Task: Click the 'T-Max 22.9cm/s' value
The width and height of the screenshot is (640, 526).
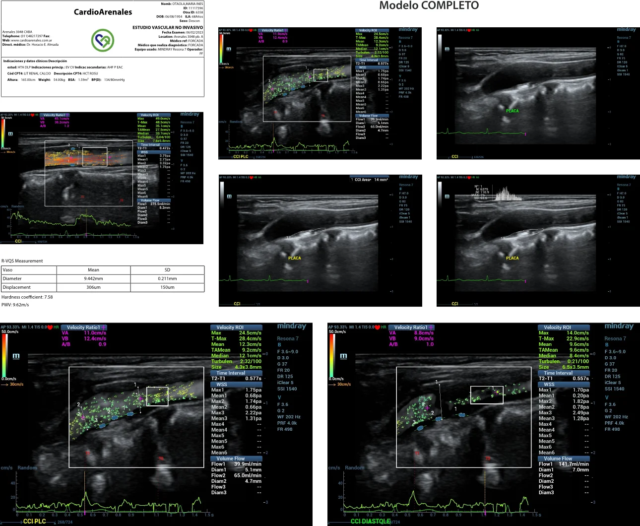Action: click(564, 338)
